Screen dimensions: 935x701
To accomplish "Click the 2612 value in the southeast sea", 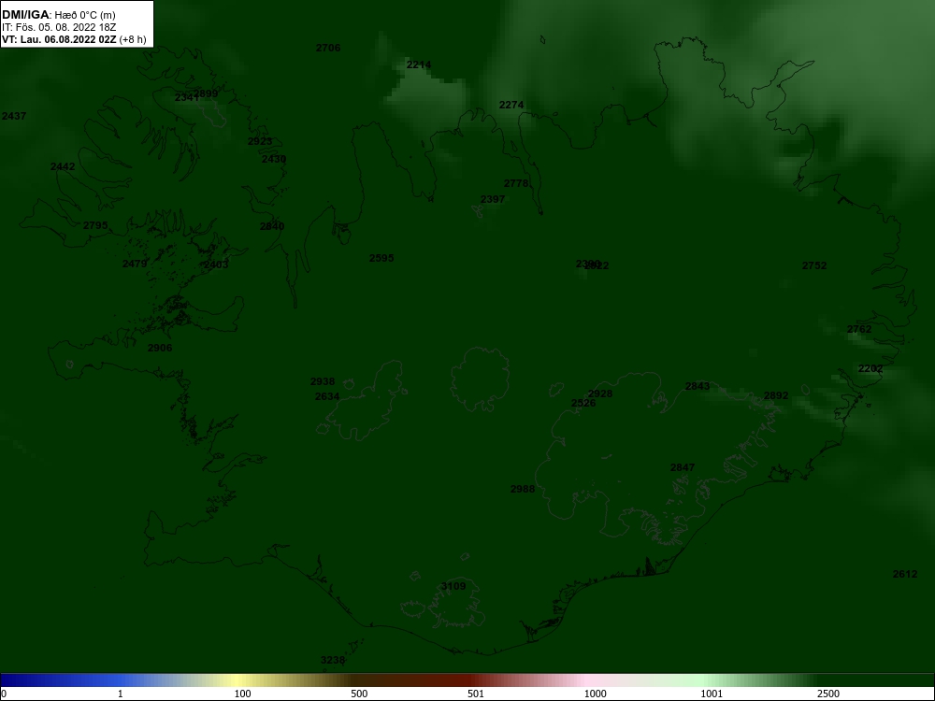I will click(904, 574).
